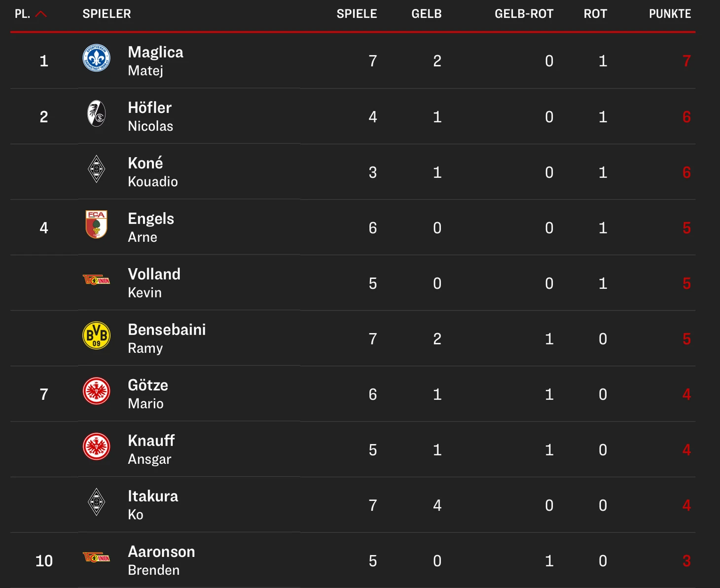The image size is (720, 588).
Task: Sort by the GELB-ROT column header
Action: click(524, 14)
